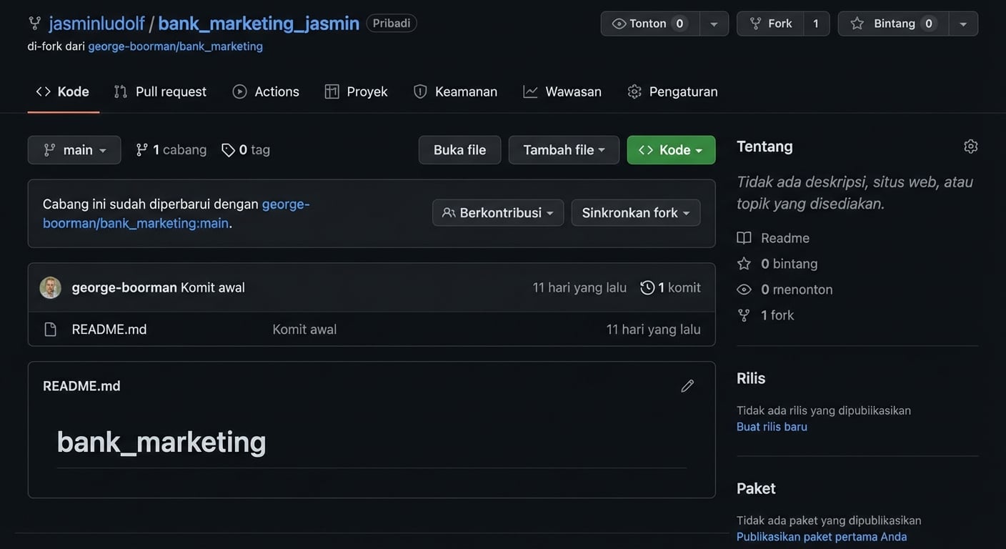Expand the Sinkronkan fork dropdown
This screenshot has height=549, width=1006.
[x=636, y=213]
